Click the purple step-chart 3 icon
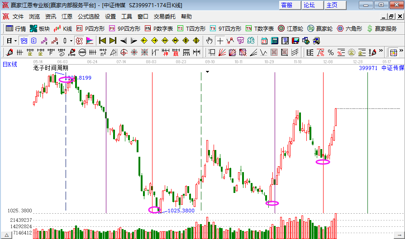This screenshot has width=405, height=239. click(x=44, y=41)
